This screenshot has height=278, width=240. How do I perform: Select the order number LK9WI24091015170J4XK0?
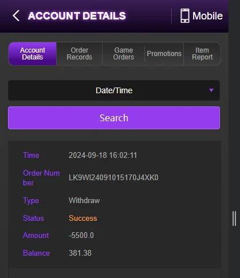[113, 178]
